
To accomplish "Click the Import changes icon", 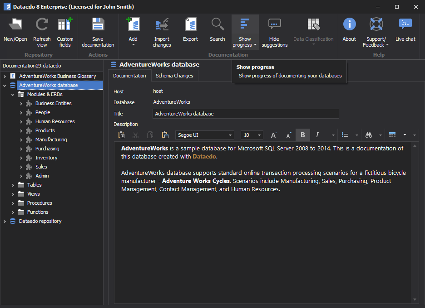I will tap(162, 24).
